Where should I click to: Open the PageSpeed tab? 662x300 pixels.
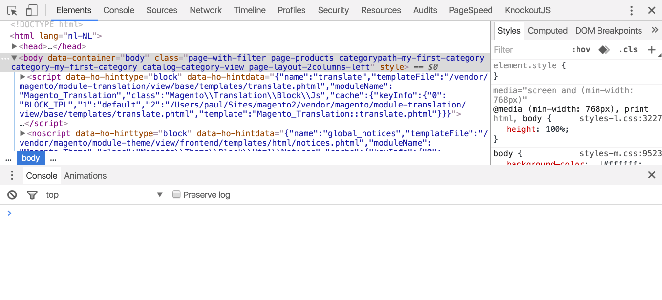471,10
